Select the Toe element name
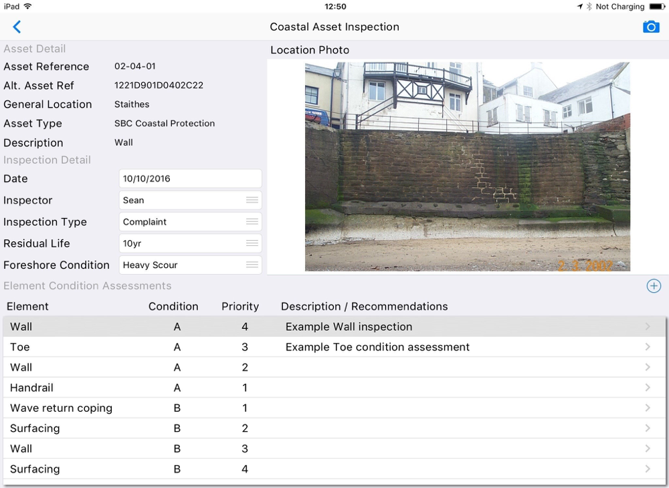Viewport: 669px width, 488px height. [x=19, y=347]
